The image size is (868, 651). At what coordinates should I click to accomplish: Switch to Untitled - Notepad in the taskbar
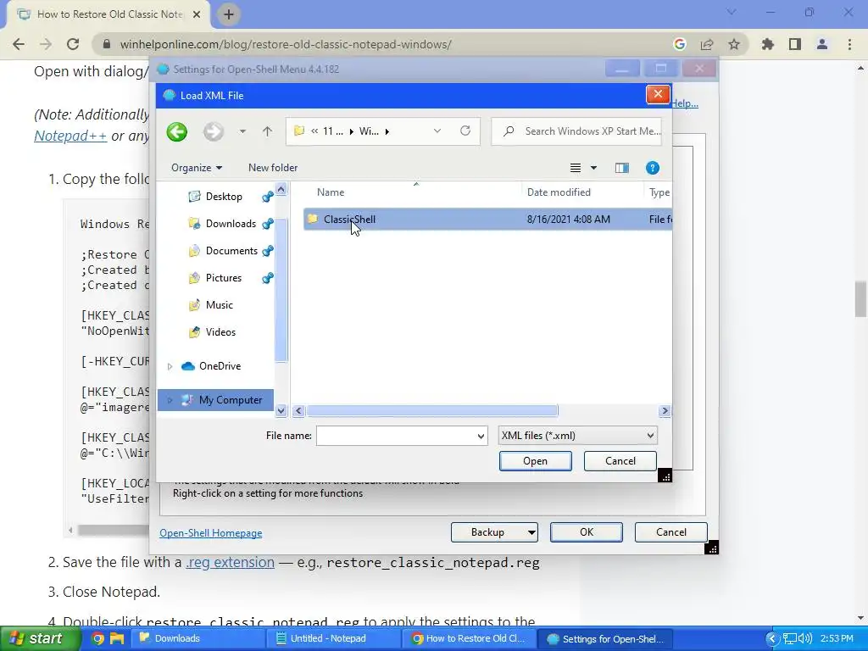[335, 638]
